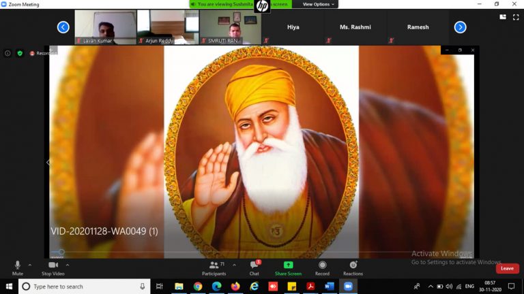Image resolution: width=524 pixels, height=294 pixels.
Task: Click the Share Screen button
Action: [x=288, y=268]
